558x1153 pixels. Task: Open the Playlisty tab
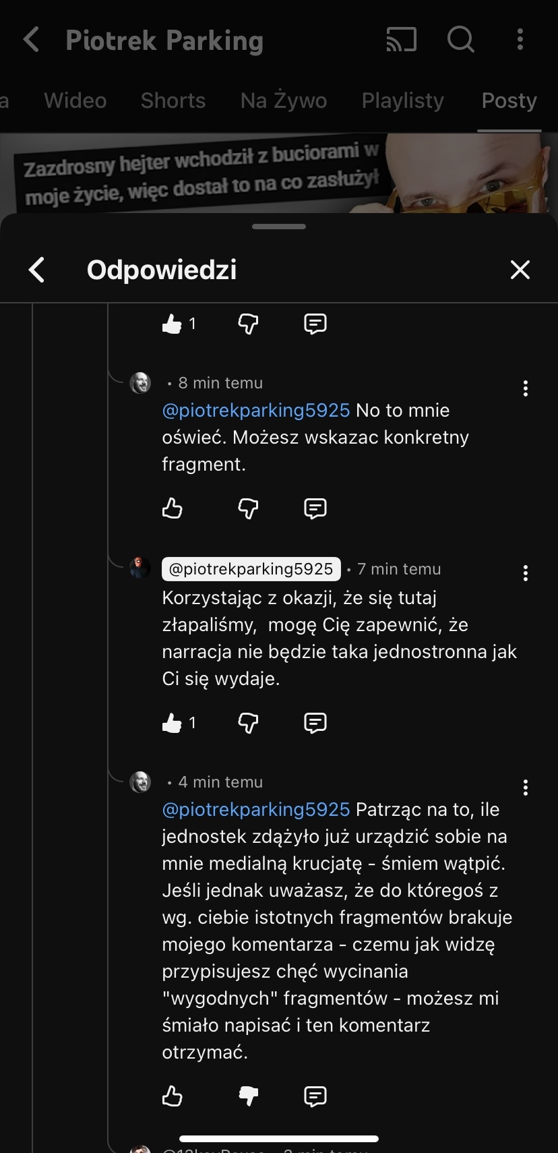(x=403, y=100)
